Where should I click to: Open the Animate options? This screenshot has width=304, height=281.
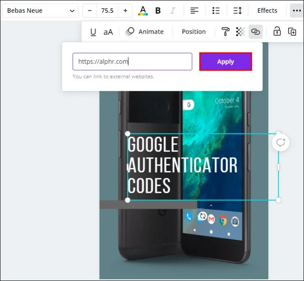click(145, 32)
